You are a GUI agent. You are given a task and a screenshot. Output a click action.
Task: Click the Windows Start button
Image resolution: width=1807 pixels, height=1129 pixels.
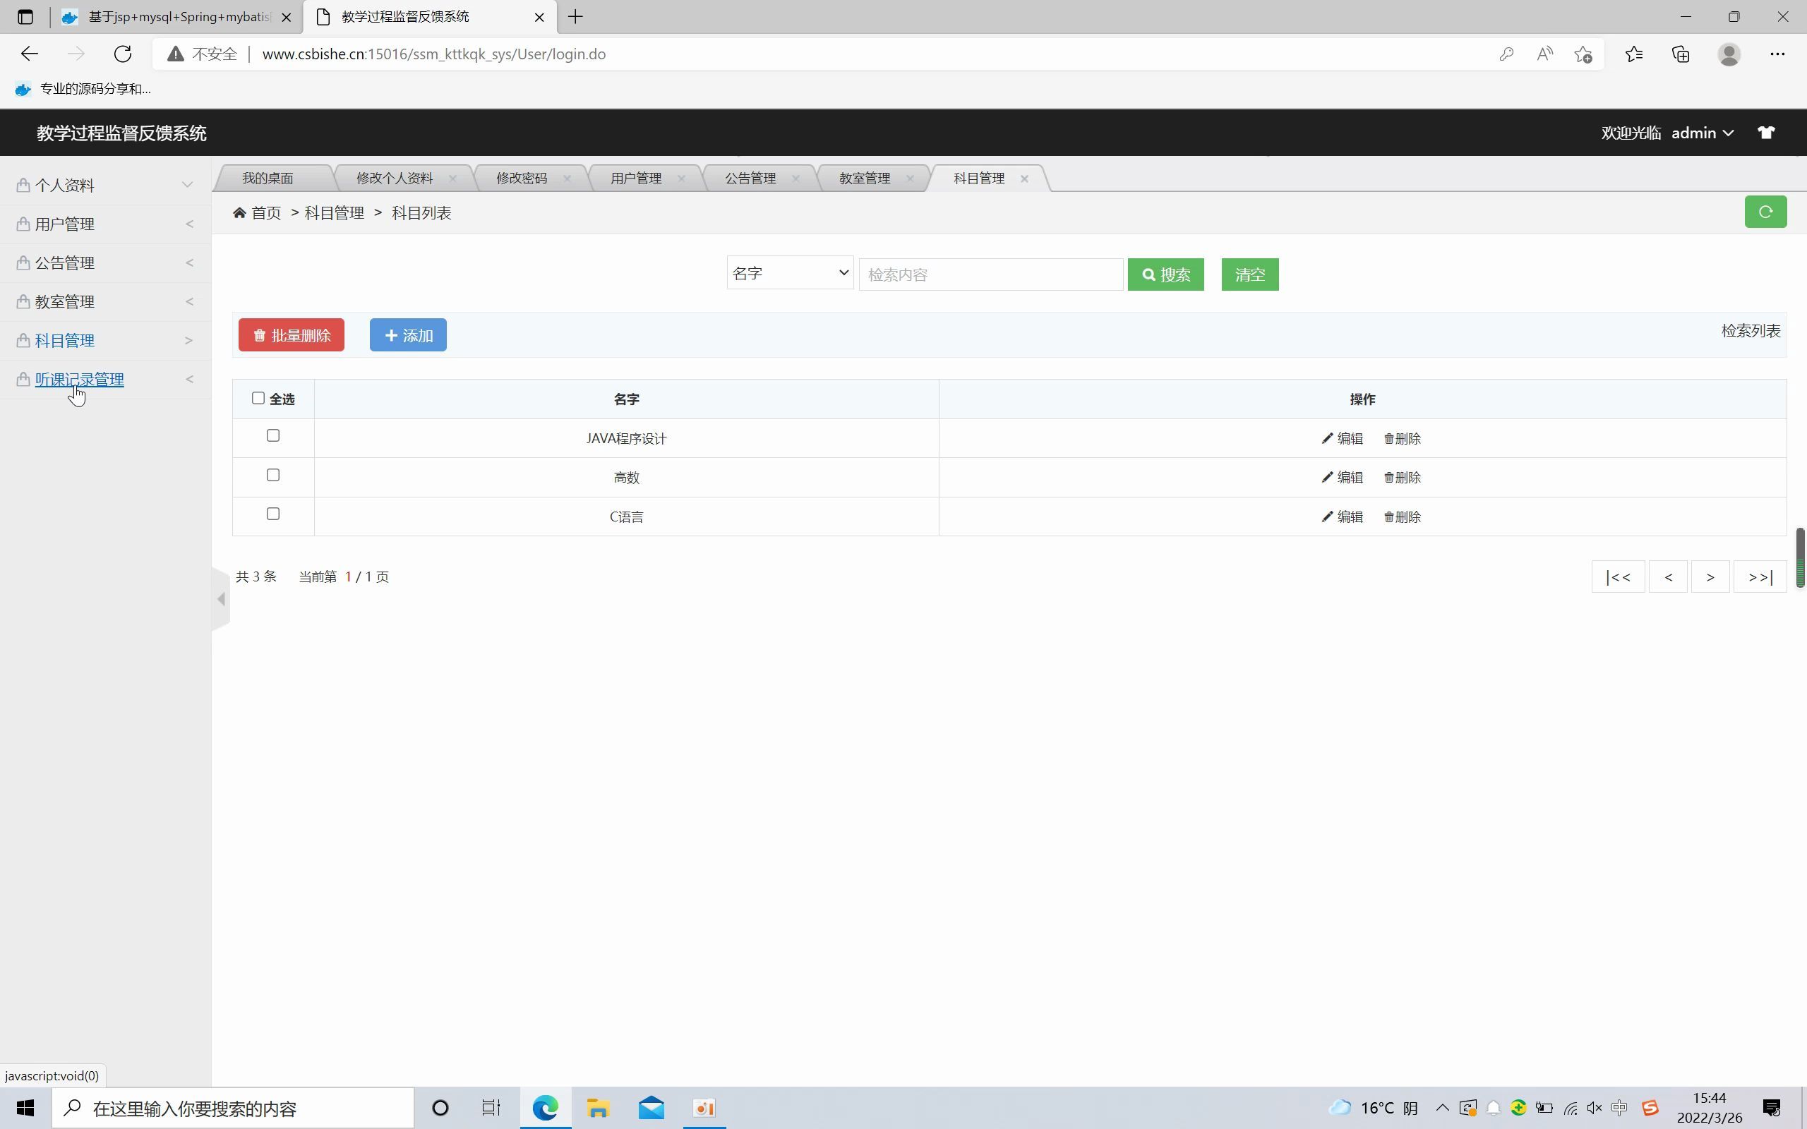[x=25, y=1108]
